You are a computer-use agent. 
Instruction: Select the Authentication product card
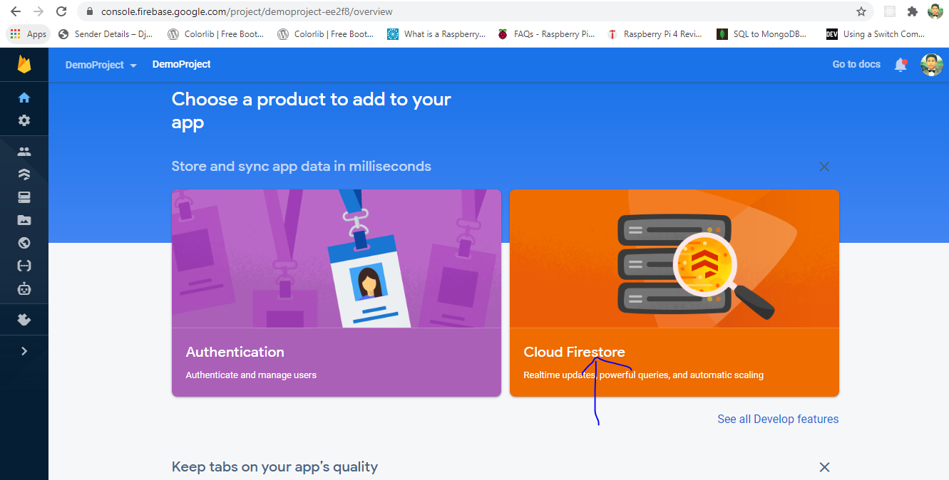(336, 292)
